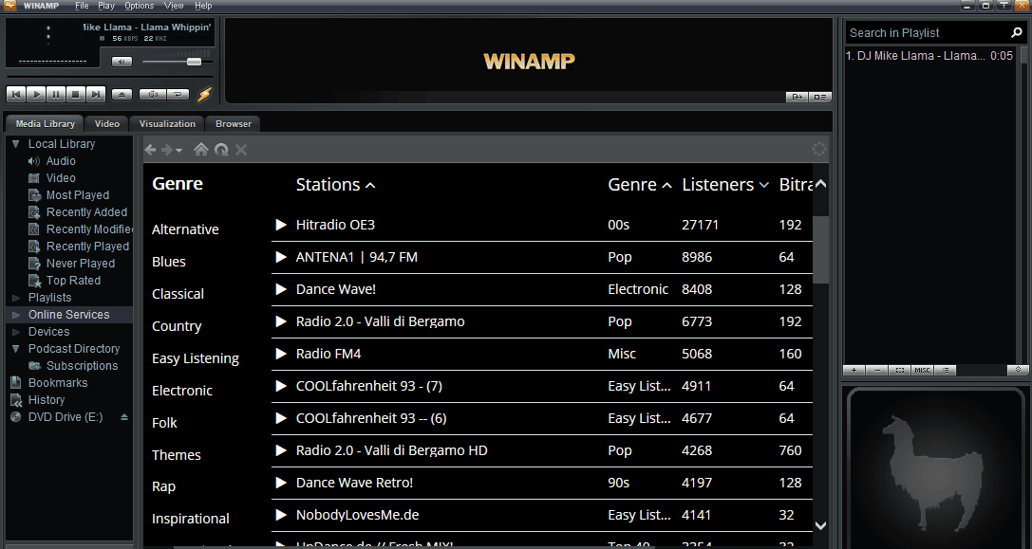Click the volume slider handle
Screen dimensions: 1032x549
[194, 62]
